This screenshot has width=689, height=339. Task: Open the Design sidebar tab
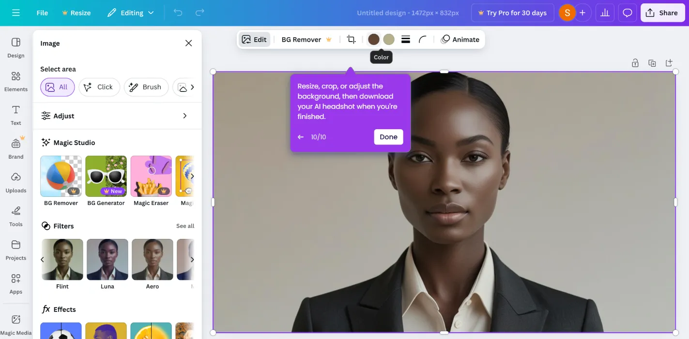(x=16, y=48)
